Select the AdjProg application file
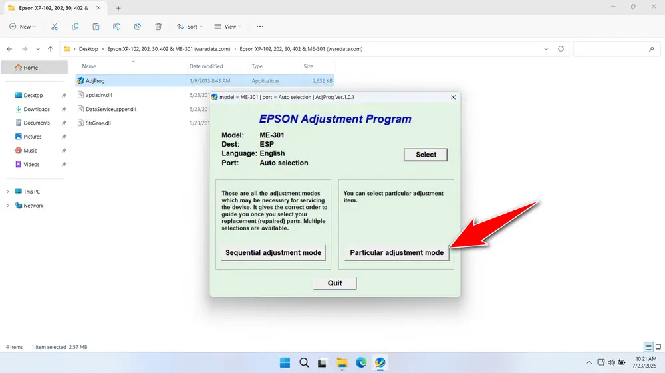The height and width of the screenshot is (373, 665). click(x=205, y=80)
